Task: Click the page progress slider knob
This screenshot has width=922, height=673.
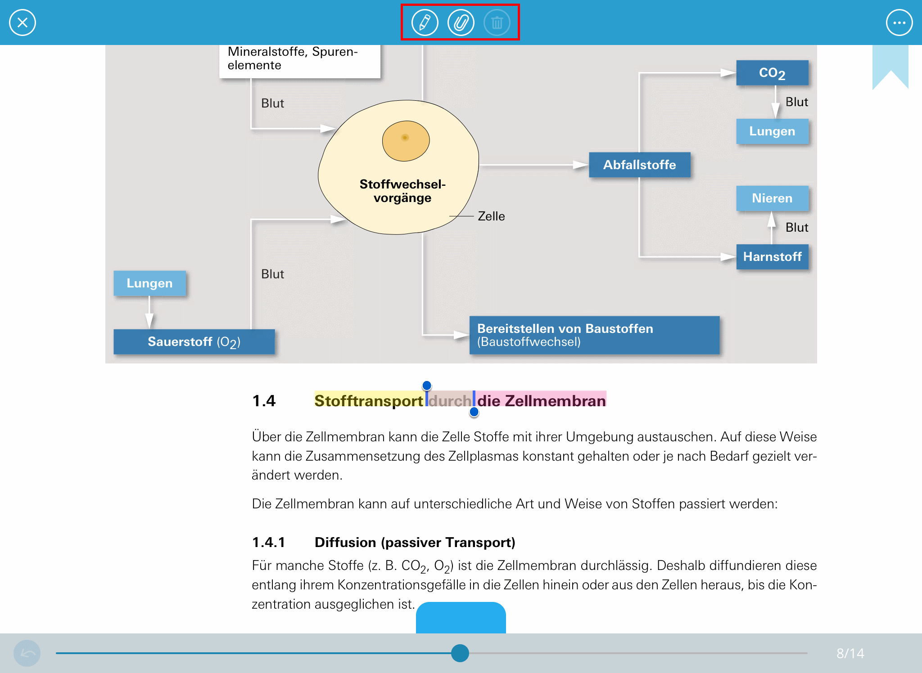Action: click(x=460, y=653)
